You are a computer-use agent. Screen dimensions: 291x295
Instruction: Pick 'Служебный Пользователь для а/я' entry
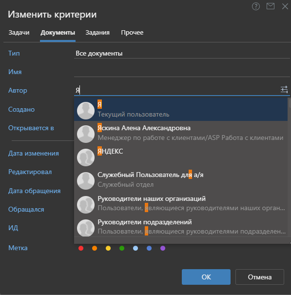click(181, 179)
